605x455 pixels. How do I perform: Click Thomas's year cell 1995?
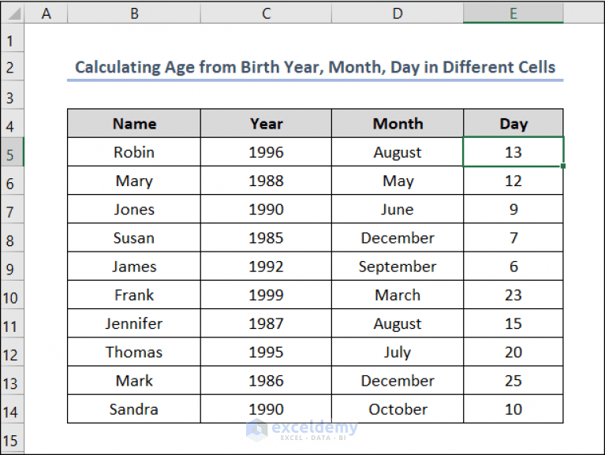coord(266,352)
